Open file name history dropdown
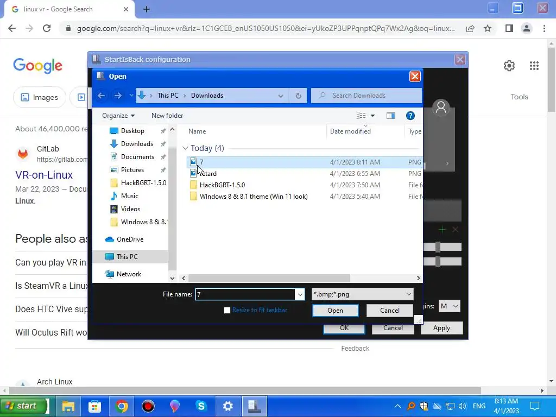The image size is (556, 417). (x=300, y=294)
